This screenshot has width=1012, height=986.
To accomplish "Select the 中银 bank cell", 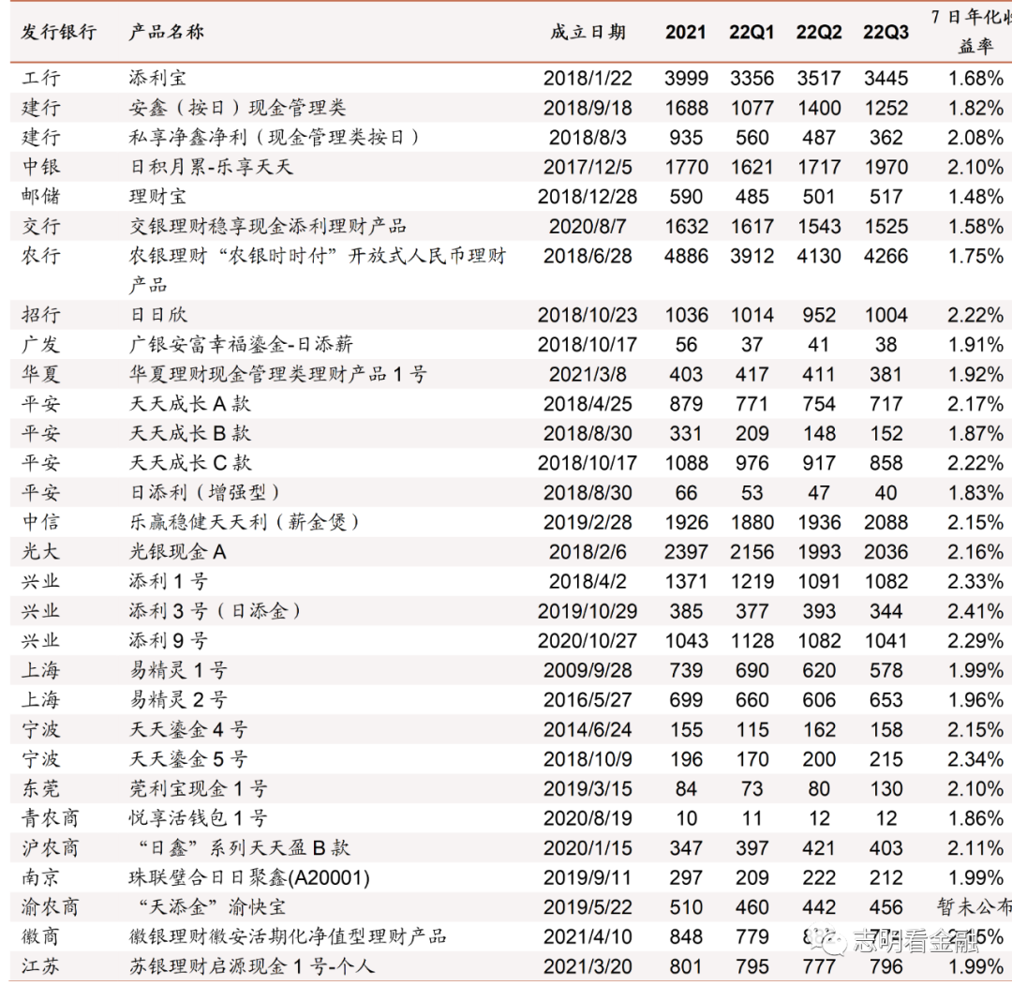I will click(x=40, y=167).
